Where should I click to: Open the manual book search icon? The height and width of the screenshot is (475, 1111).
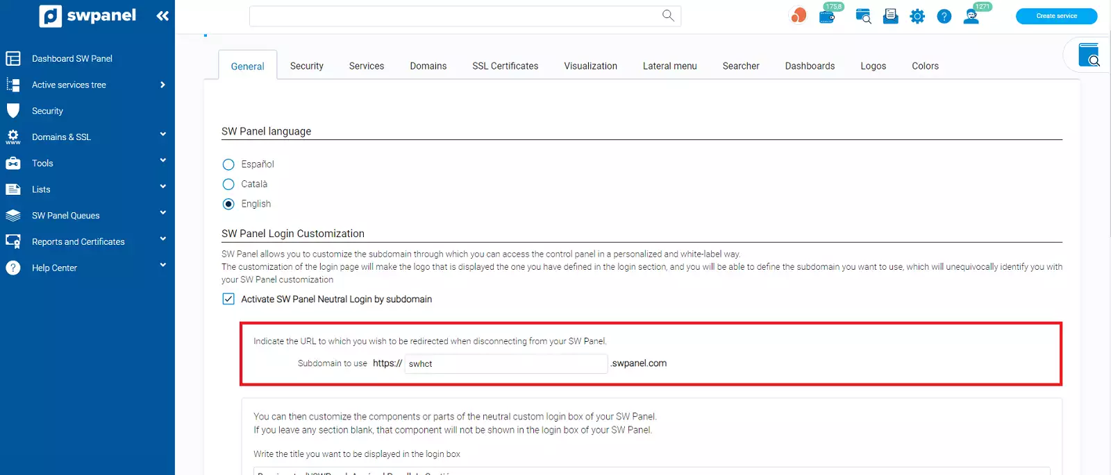tap(1088, 55)
